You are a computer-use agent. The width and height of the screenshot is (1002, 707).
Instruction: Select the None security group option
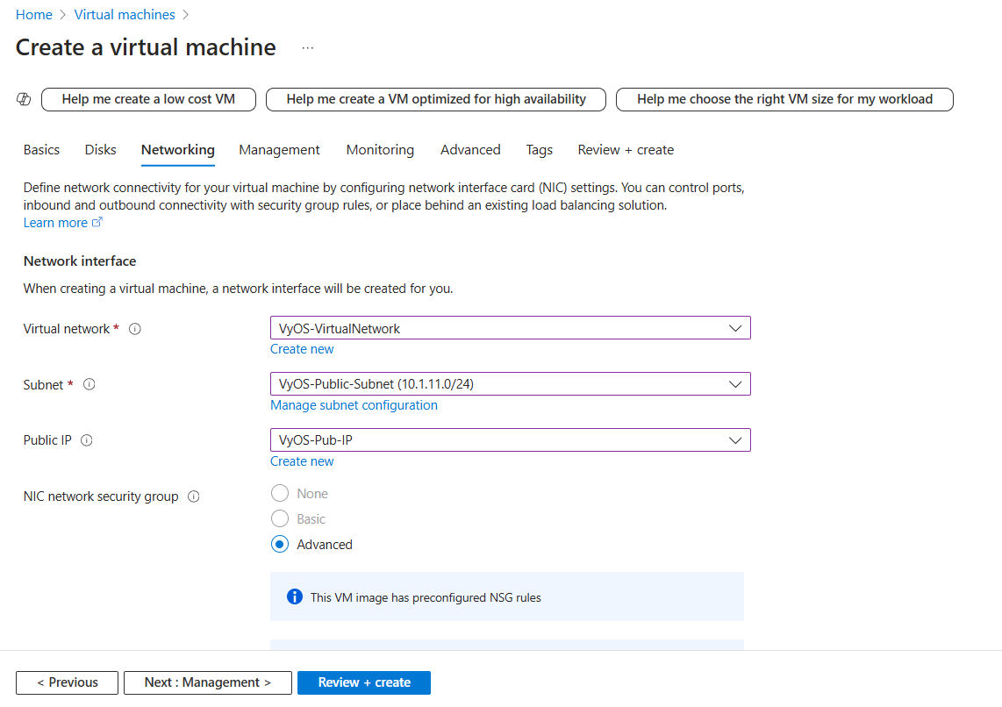[x=280, y=493]
